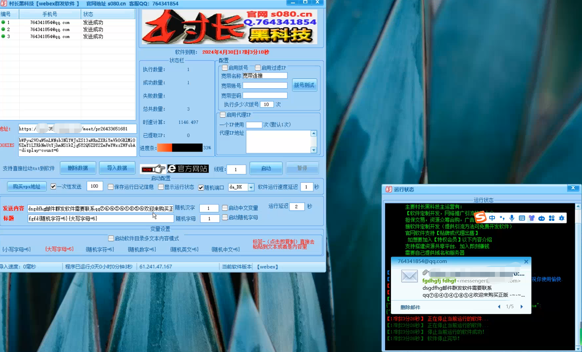Uncheck 一次性发送 checkbox
The image size is (582, 352).
(53, 187)
